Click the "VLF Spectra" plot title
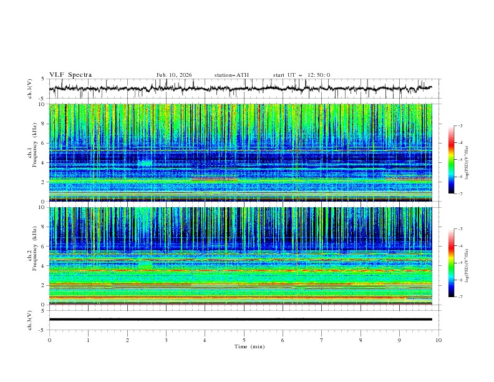The image size is (494, 382). point(70,75)
